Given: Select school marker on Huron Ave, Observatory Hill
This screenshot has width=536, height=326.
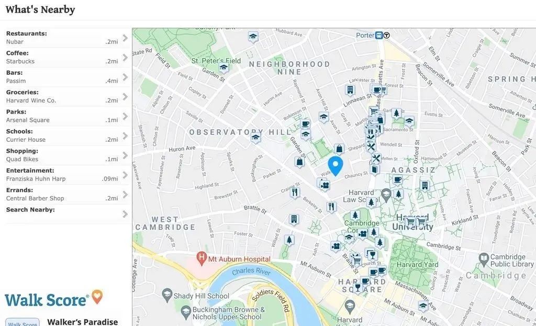Looking at the screenshot, I should click(255, 138).
